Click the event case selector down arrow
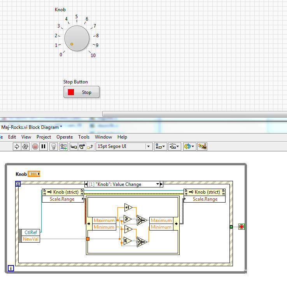 157,184
